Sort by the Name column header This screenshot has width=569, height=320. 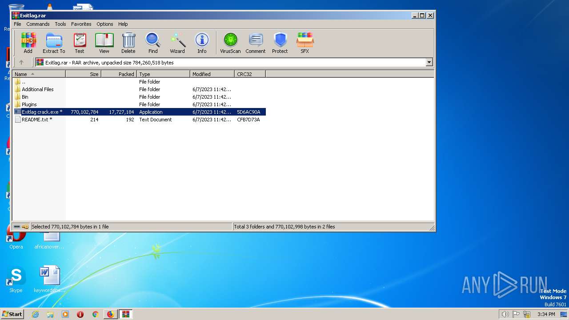pyautogui.click(x=39, y=74)
